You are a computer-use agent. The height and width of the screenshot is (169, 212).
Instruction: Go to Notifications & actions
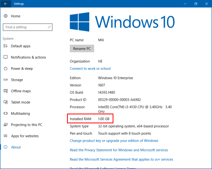tap(28, 57)
